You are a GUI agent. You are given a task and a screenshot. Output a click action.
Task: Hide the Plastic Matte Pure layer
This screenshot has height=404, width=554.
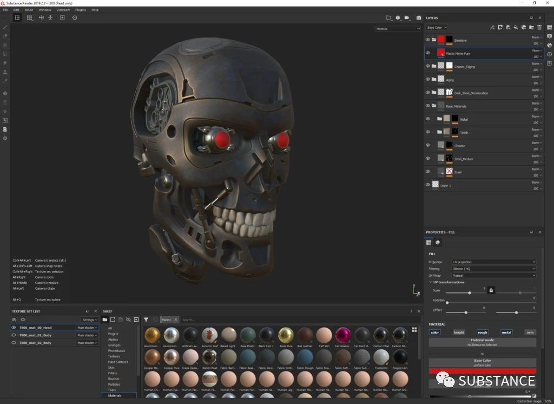point(427,53)
